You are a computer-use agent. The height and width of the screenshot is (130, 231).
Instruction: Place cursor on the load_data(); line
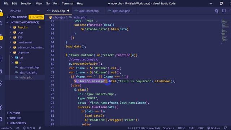[76, 47]
